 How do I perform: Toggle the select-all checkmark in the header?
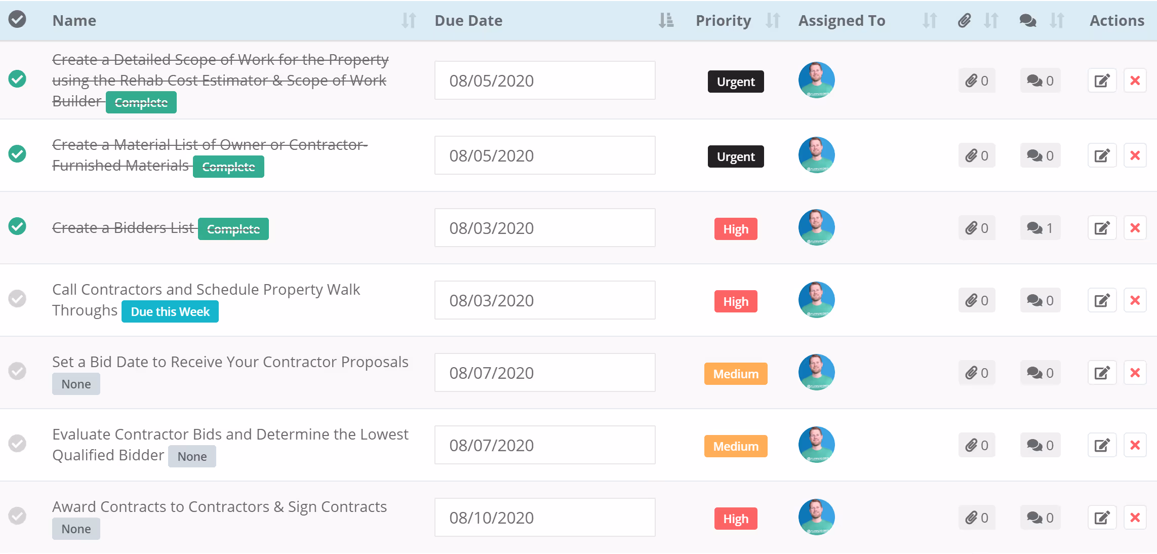(17, 19)
